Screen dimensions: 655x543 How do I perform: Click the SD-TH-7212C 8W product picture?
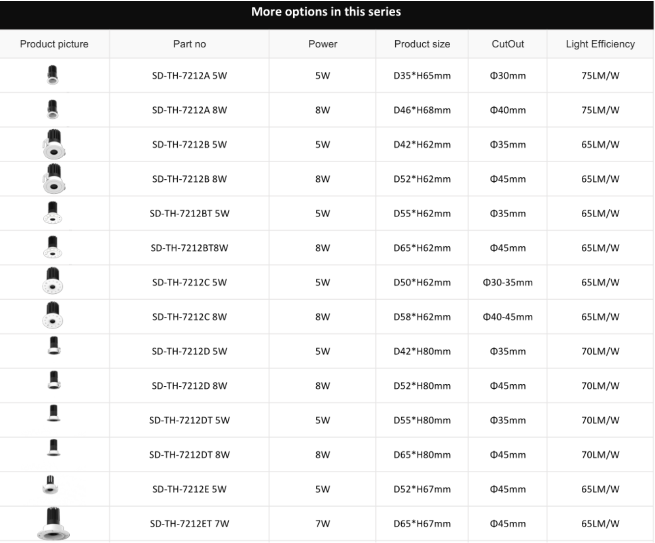(53, 315)
